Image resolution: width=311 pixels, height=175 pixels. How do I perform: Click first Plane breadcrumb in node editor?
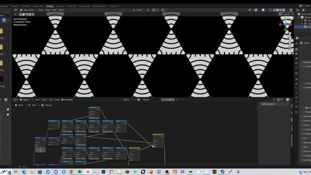[19, 105]
